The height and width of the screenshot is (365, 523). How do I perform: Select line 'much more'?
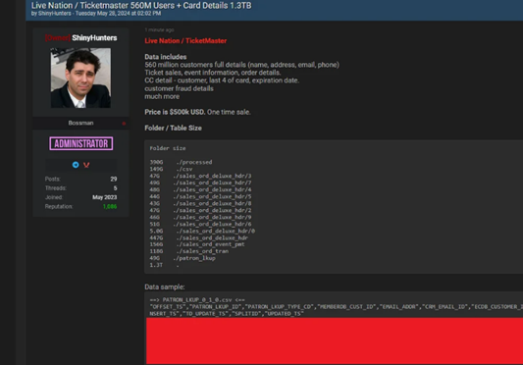pyautogui.click(x=162, y=96)
